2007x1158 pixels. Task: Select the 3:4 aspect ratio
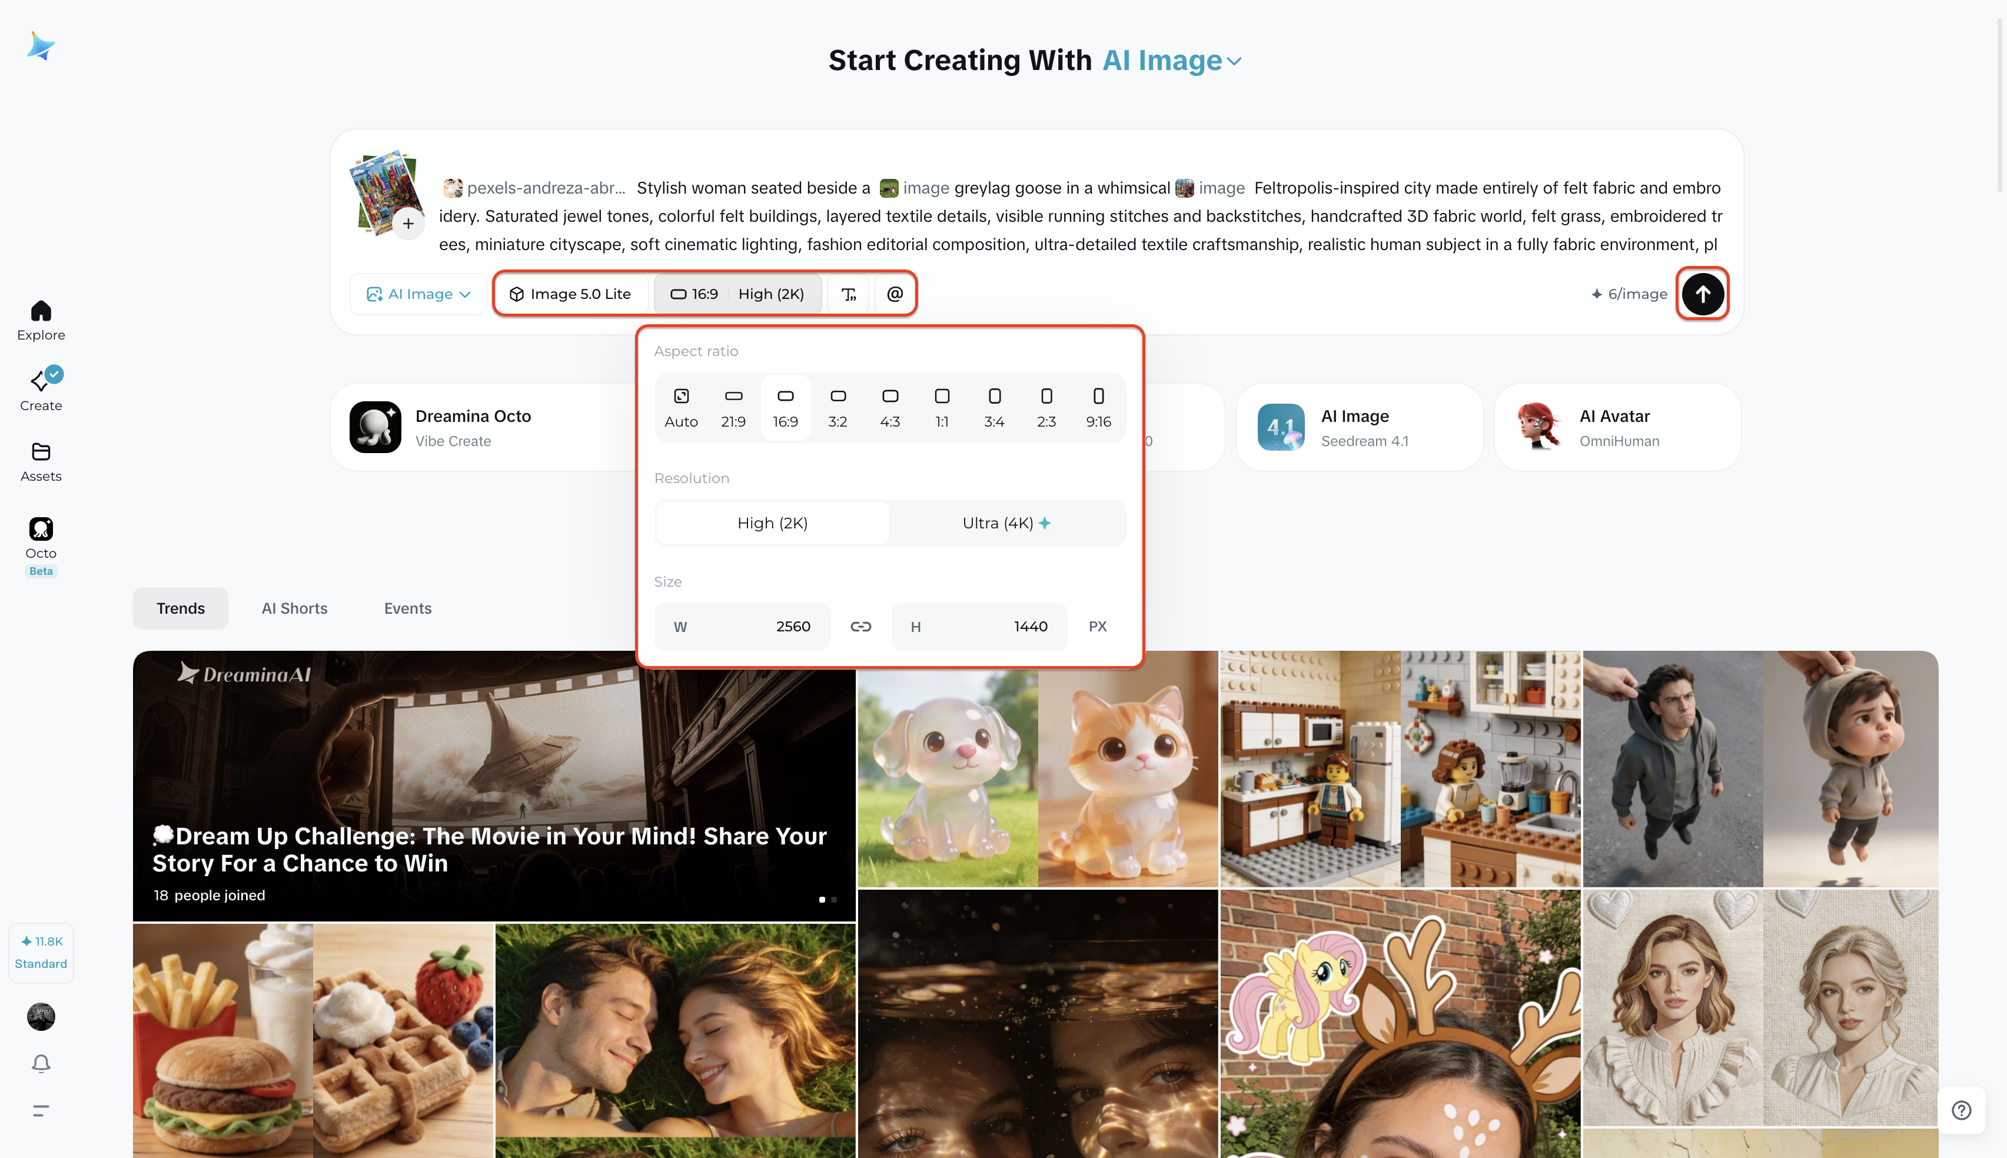994,407
